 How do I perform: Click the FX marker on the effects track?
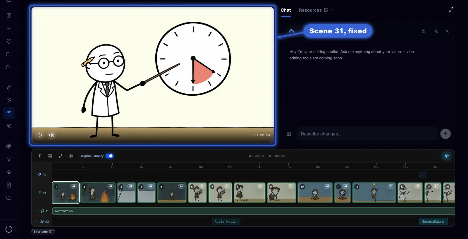tap(423, 175)
